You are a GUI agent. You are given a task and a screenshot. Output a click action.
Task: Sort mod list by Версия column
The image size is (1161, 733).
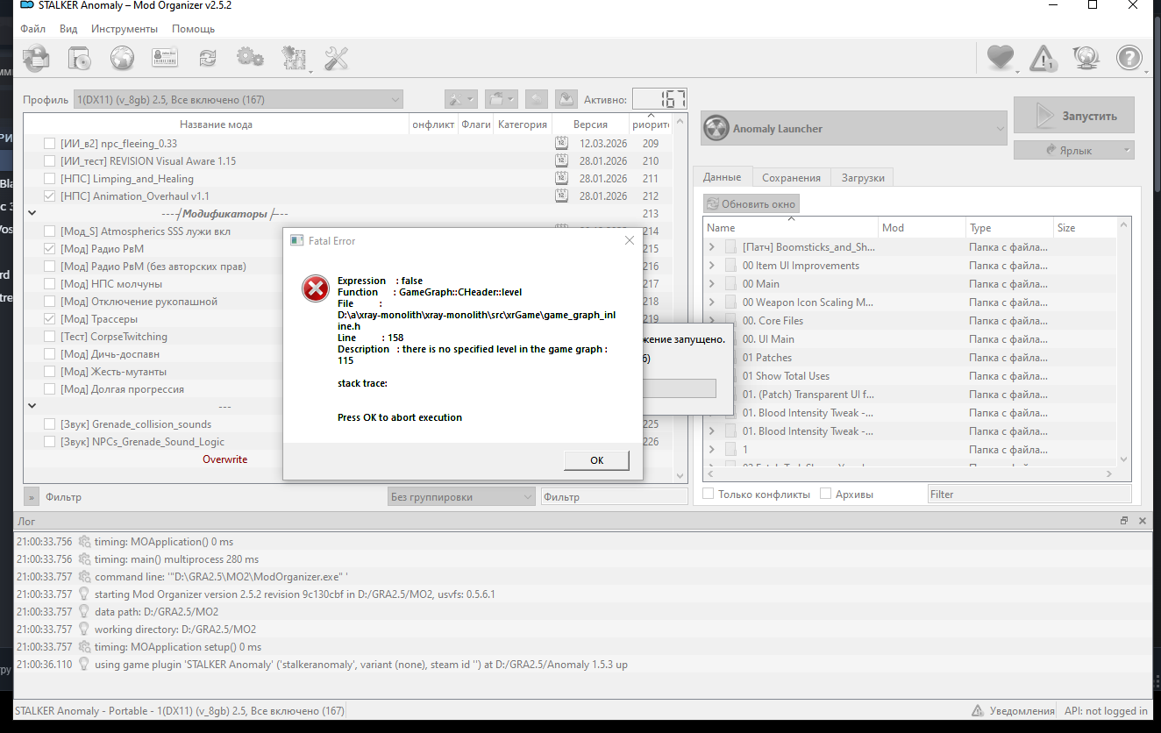tap(590, 125)
